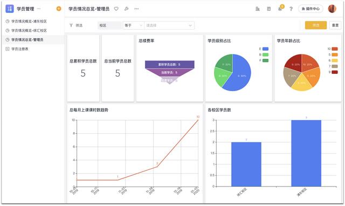Click legend swatch 9 in 学员年龄占比

tap(335, 72)
